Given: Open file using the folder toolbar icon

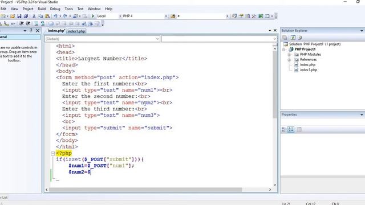Looking at the screenshot, I should [x=13, y=16].
